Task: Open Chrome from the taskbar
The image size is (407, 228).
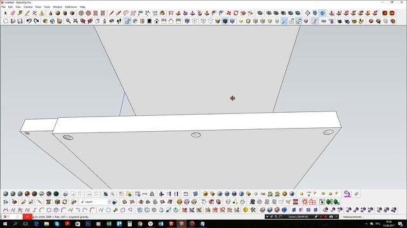Action: tap(140, 224)
